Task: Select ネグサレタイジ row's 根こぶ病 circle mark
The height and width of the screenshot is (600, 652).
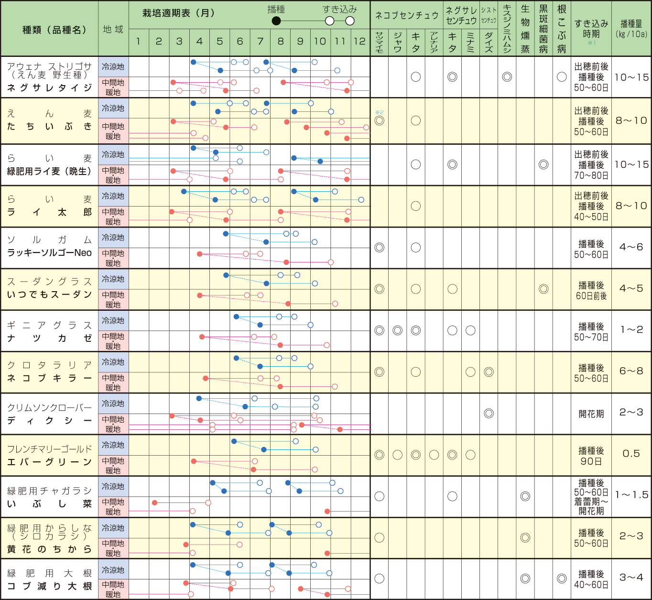Action: click(x=562, y=76)
